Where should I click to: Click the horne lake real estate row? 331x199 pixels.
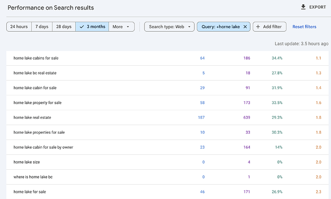[x=32, y=117]
